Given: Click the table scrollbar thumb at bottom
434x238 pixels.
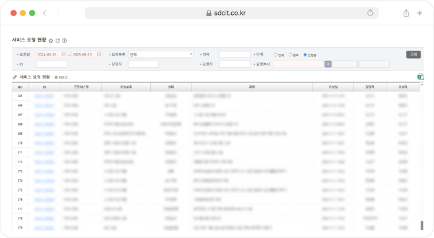Looking at the screenshot, I should tap(422, 225).
